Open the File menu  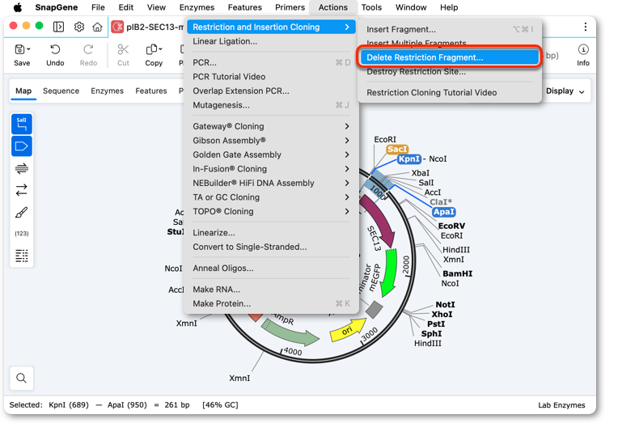[x=98, y=7]
